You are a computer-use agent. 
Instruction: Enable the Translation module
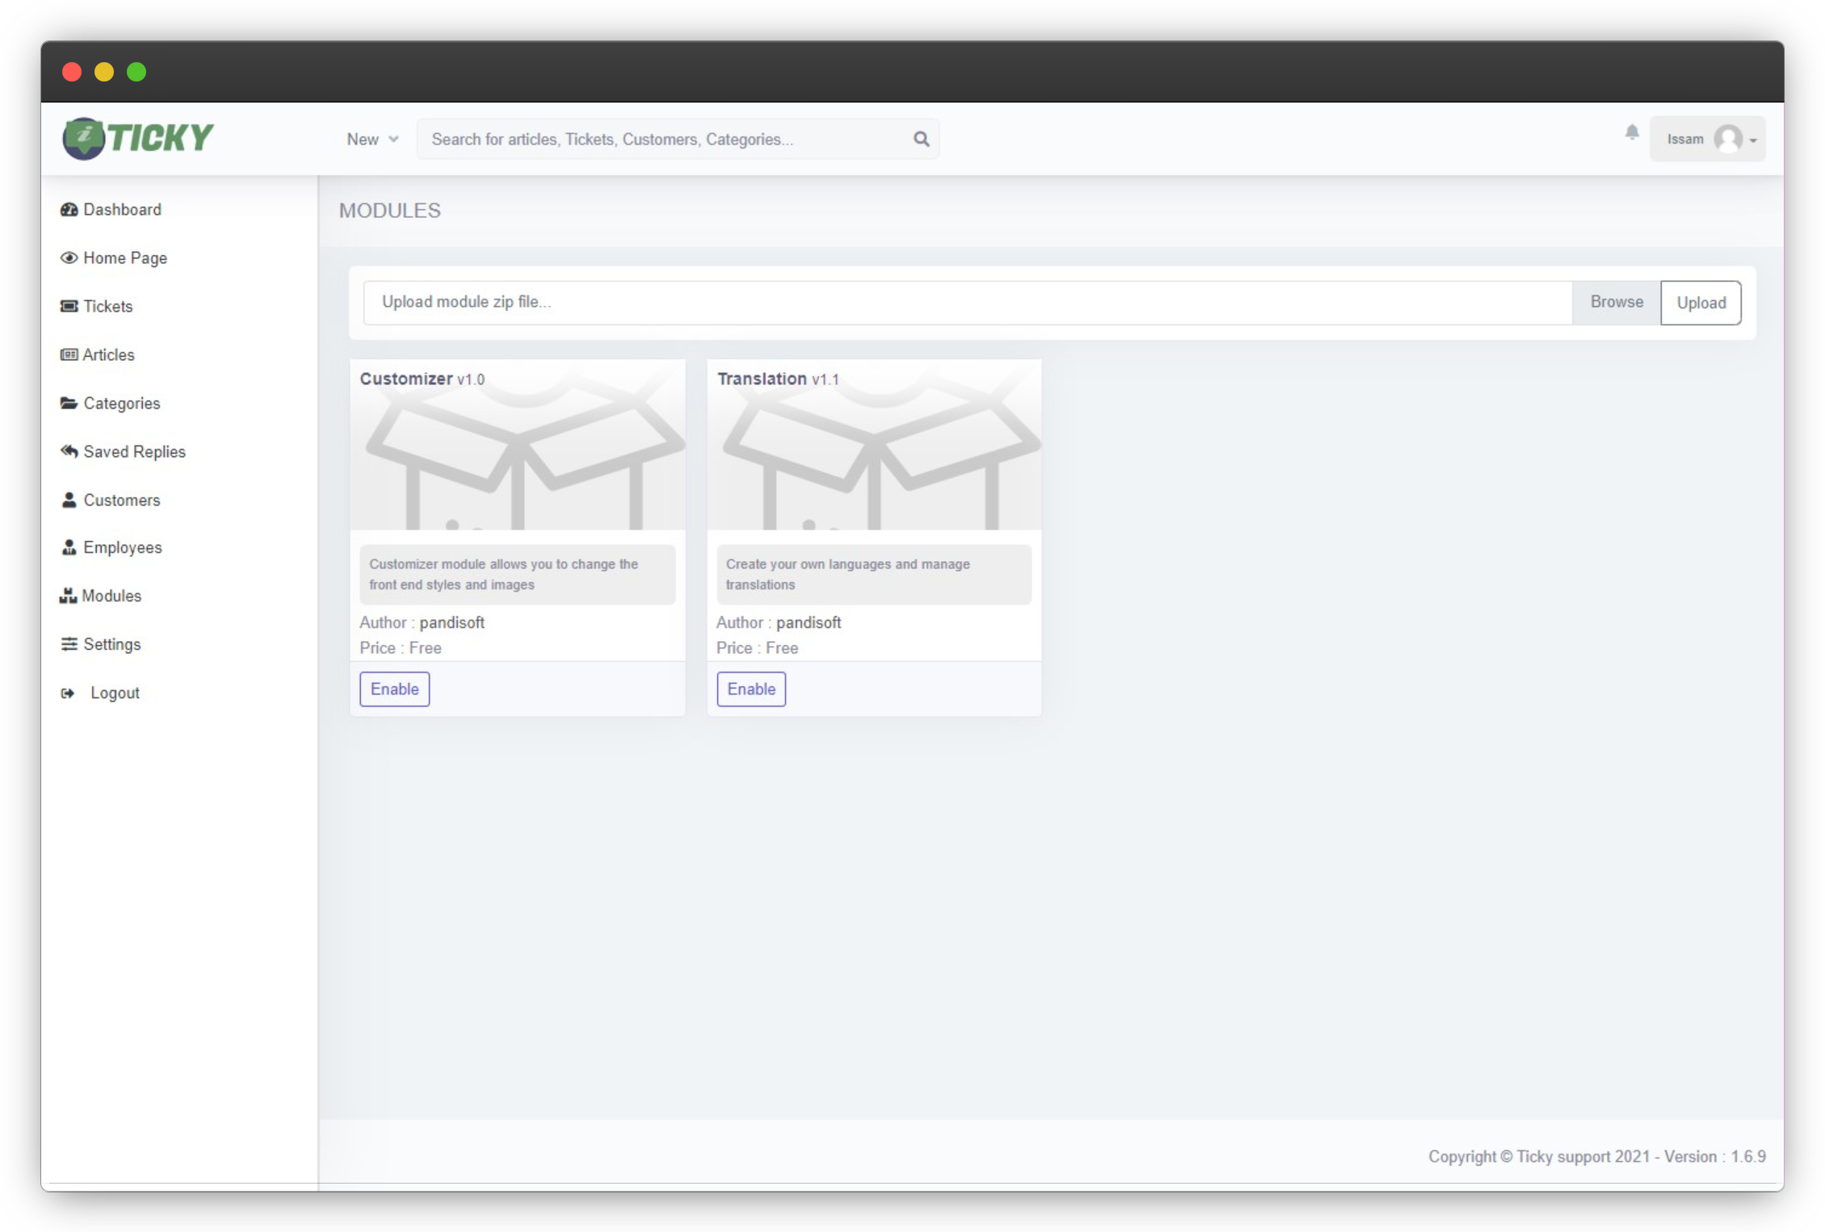(x=751, y=689)
